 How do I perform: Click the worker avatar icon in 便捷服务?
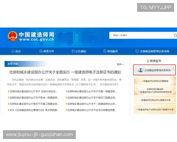pos(140,70)
